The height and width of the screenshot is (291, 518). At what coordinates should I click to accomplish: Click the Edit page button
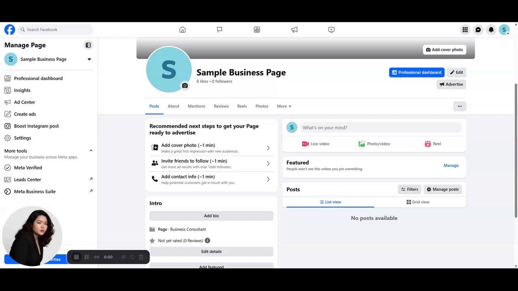point(456,72)
